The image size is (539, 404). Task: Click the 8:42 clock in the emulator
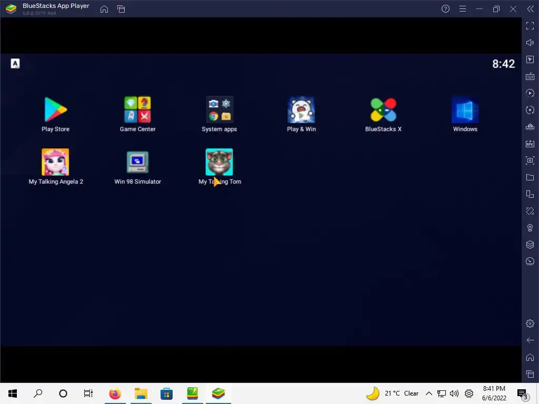pyautogui.click(x=503, y=64)
